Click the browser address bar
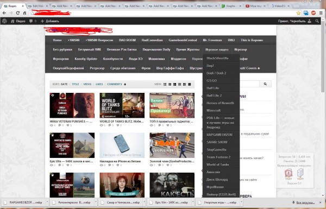 click(162, 13)
